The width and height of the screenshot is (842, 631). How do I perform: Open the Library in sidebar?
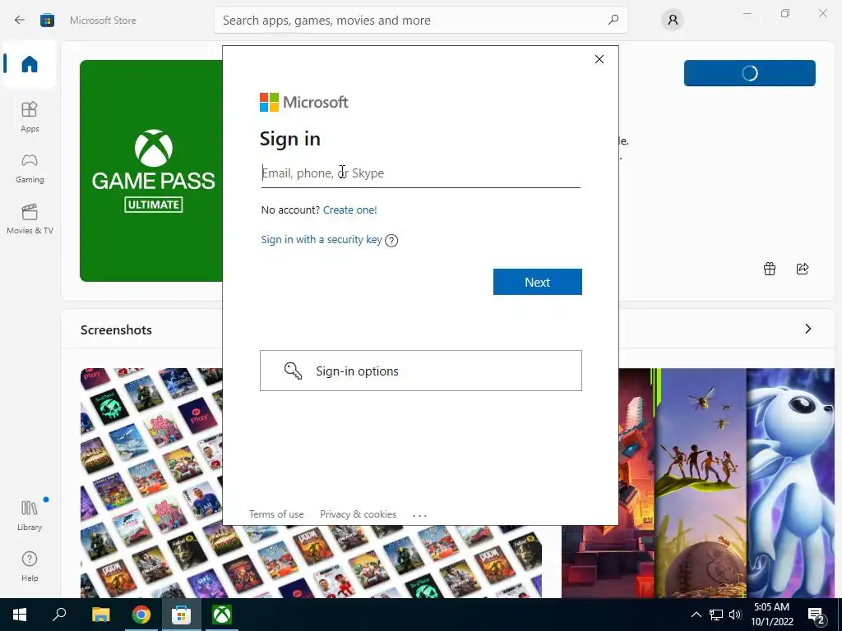[30, 515]
